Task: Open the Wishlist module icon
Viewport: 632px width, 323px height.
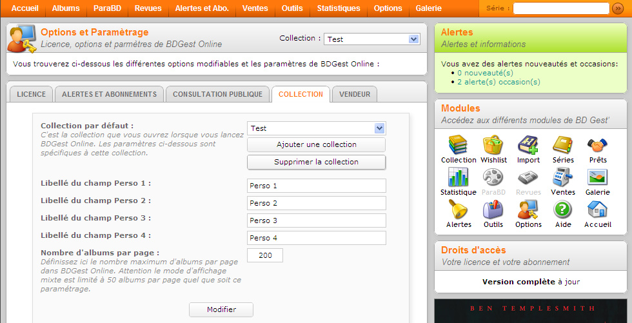Action: click(x=493, y=144)
